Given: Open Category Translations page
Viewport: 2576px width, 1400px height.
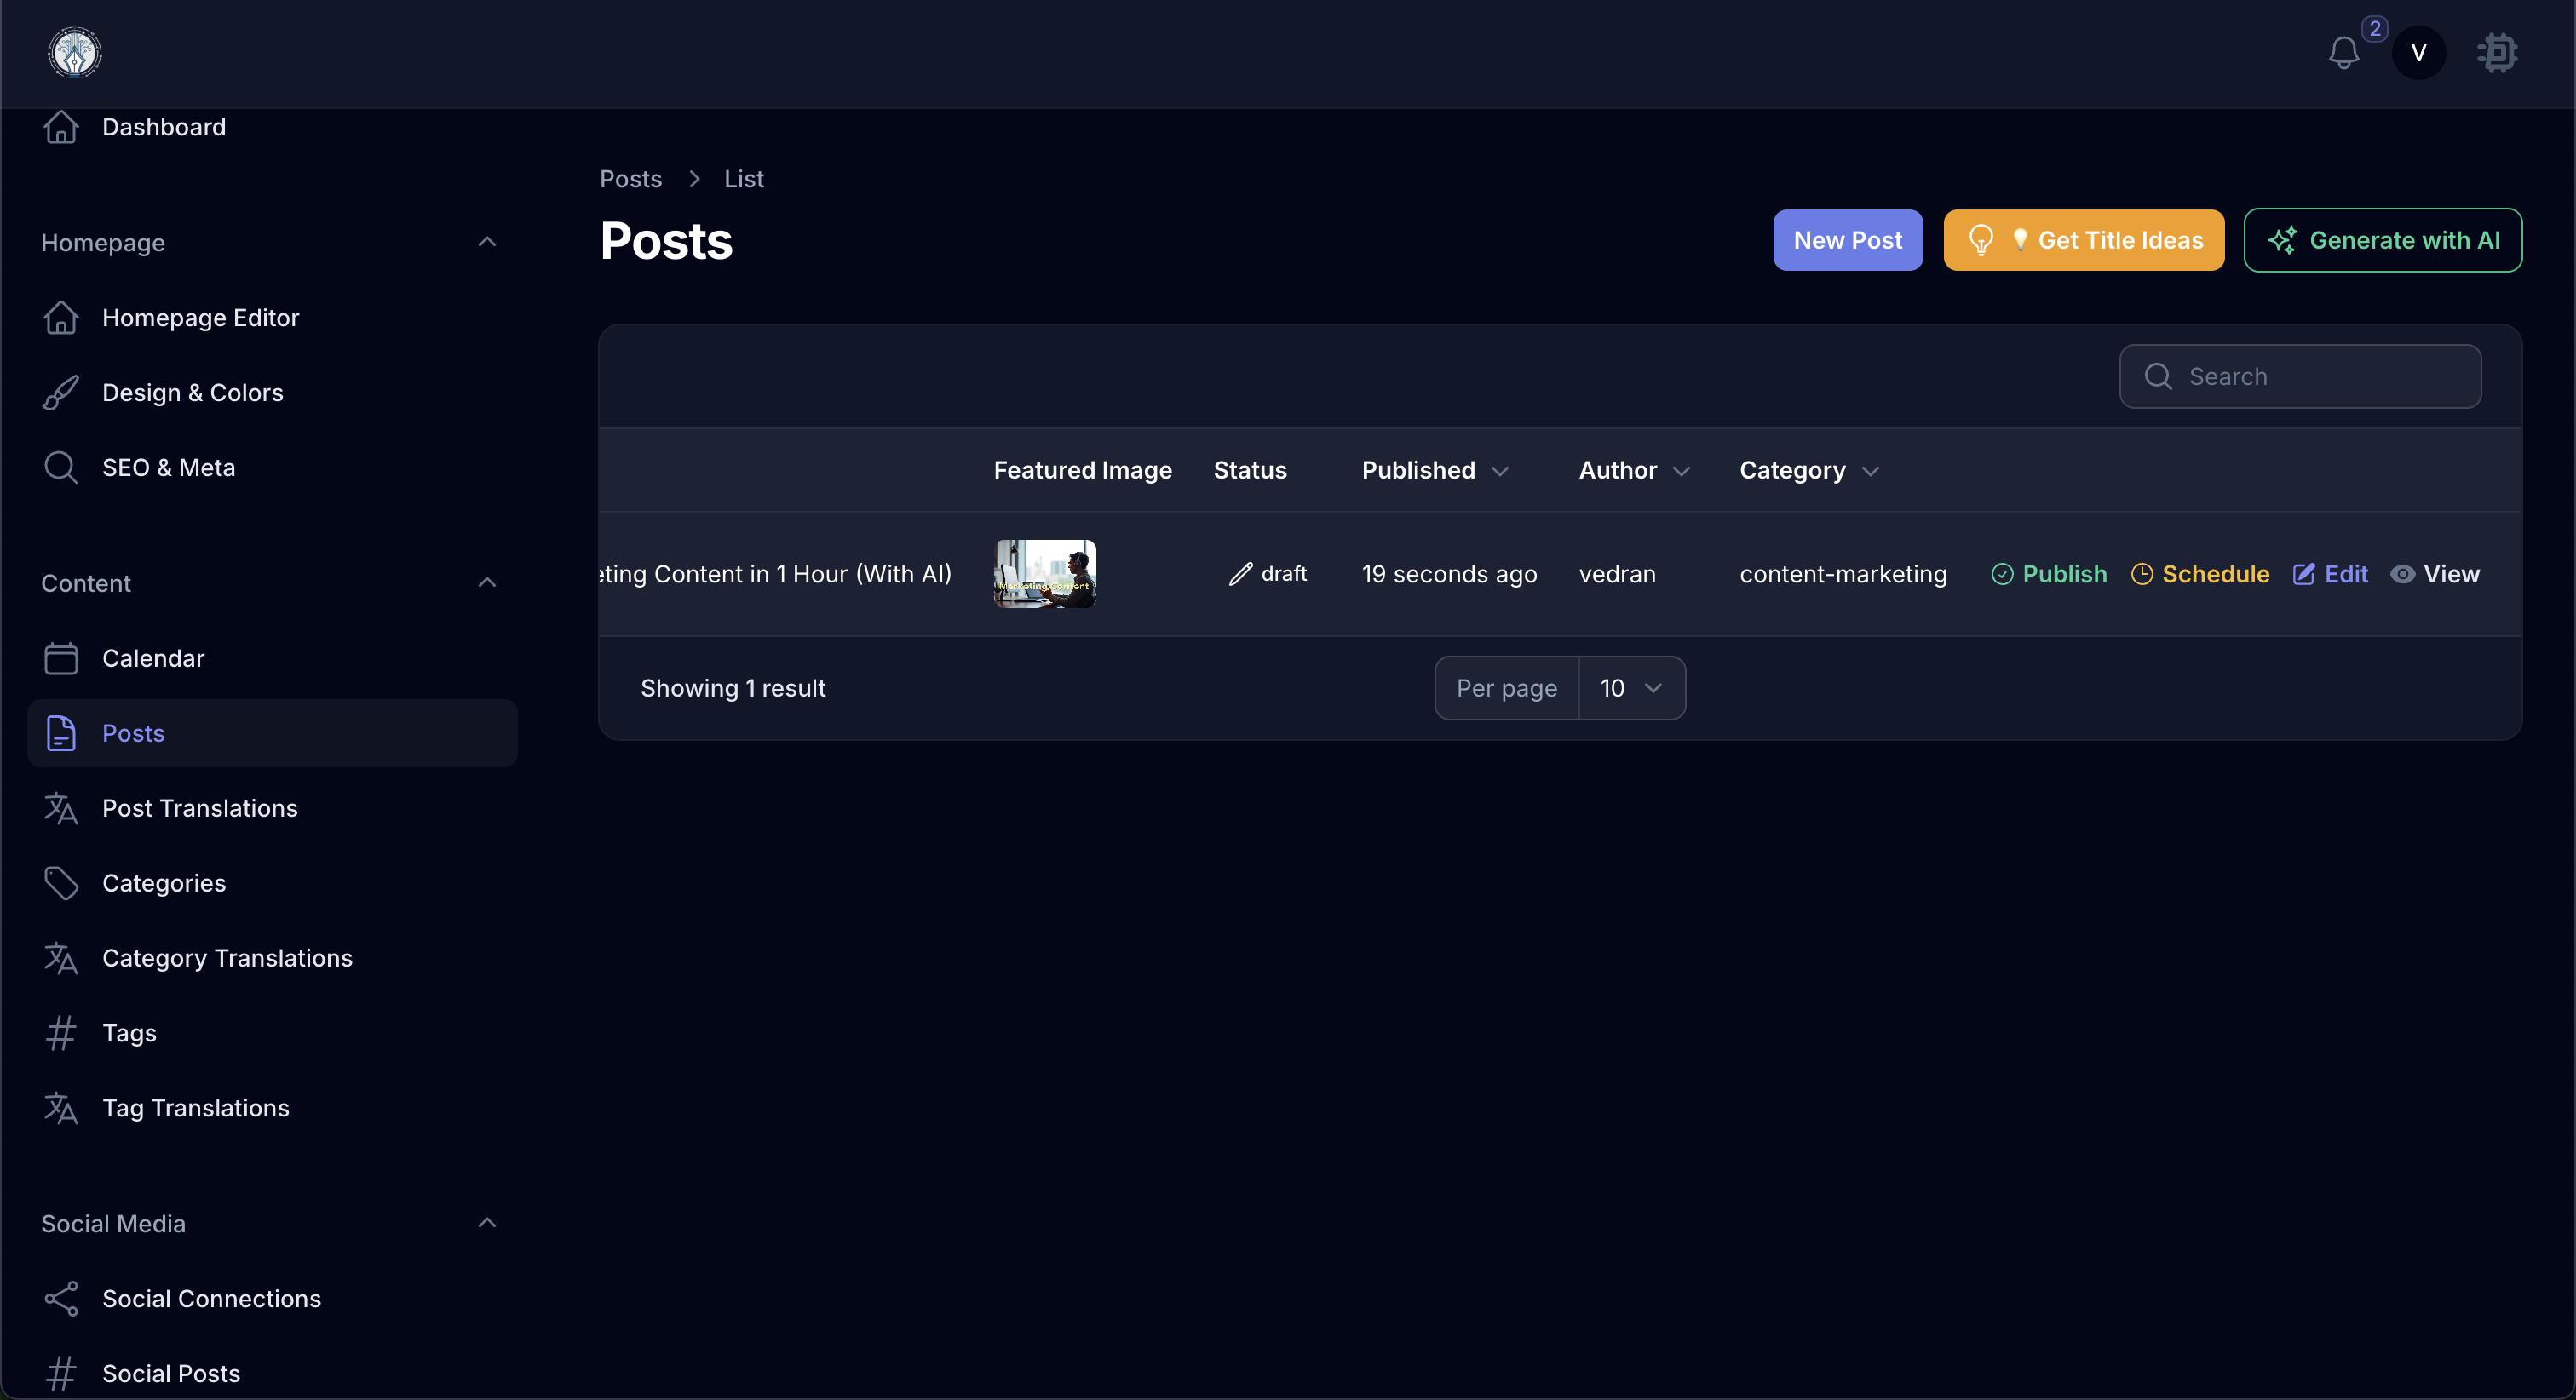Looking at the screenshot, I should [x=272, y=958].
